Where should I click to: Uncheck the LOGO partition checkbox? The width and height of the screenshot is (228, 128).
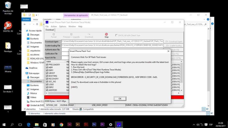(x=47, y=84)
